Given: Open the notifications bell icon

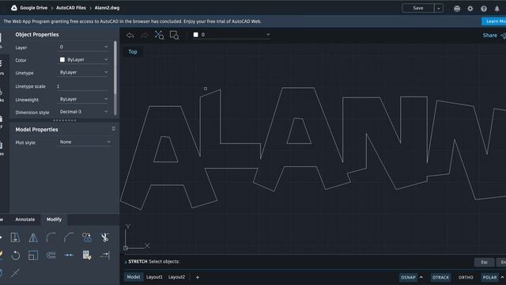Looking at the screenshot, I should click(x=497, y=9).
